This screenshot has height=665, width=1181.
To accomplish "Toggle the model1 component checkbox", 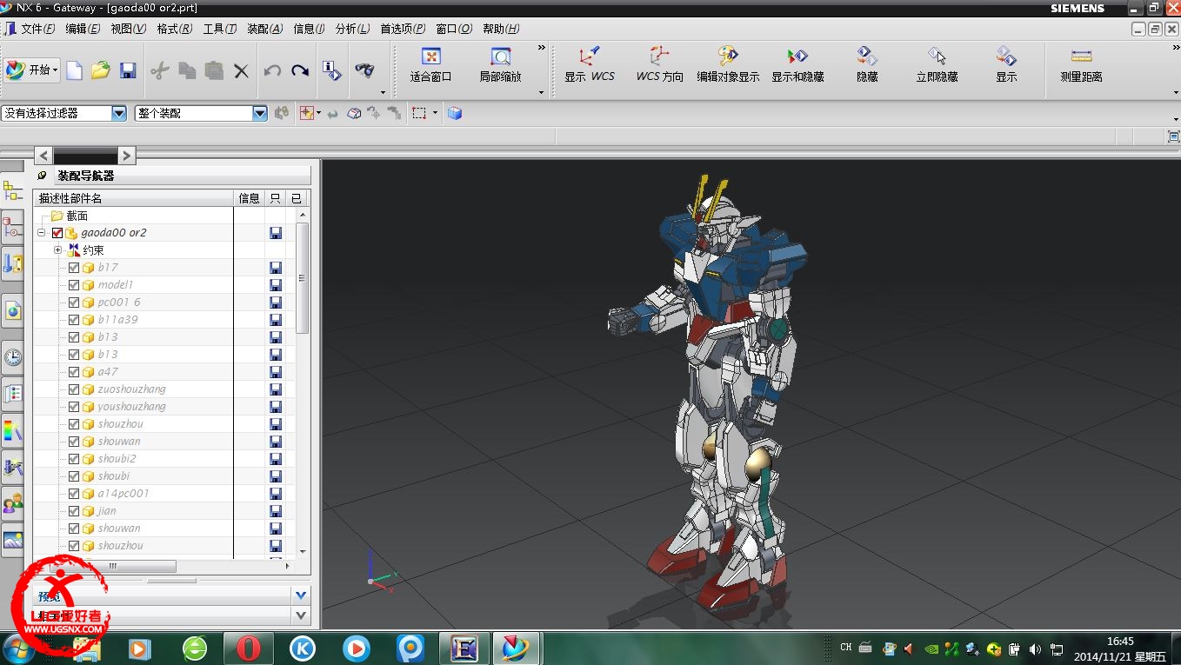I will coord(74,285).
